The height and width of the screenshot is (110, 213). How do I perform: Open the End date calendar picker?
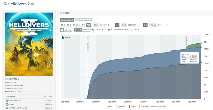coord(145,25)
